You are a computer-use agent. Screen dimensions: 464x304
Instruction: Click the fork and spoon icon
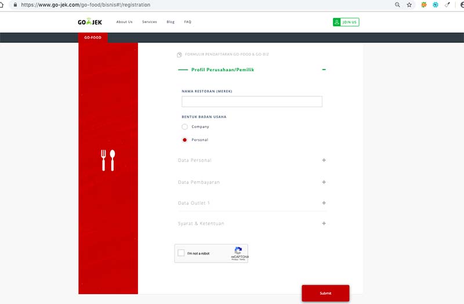click(x=108, y=160)
